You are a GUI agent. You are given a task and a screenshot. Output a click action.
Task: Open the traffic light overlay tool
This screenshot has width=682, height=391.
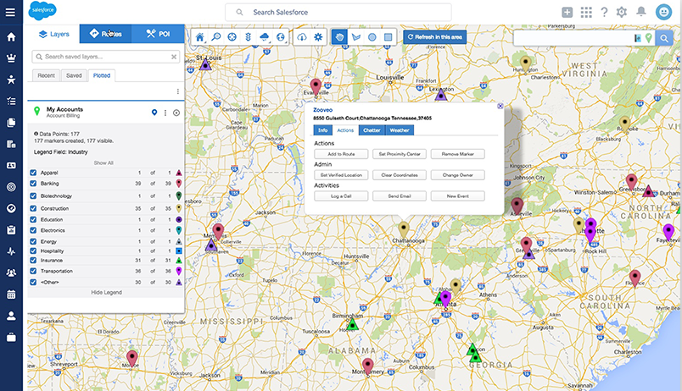[249, 37]
